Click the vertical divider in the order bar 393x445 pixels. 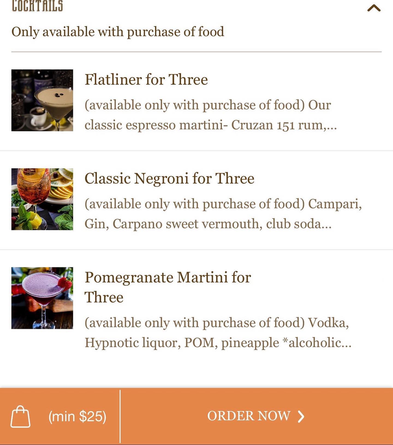120,416
